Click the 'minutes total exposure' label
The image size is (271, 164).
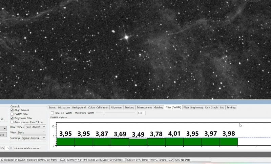[27, 148]
